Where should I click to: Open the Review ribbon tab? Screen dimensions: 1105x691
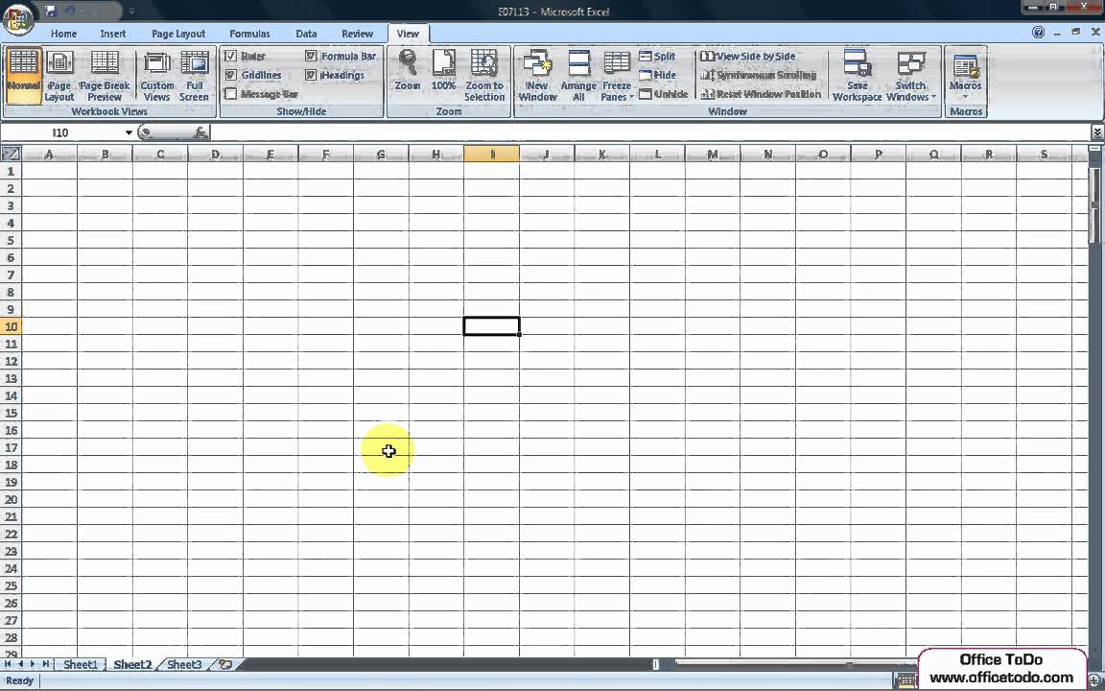[357, 34]
